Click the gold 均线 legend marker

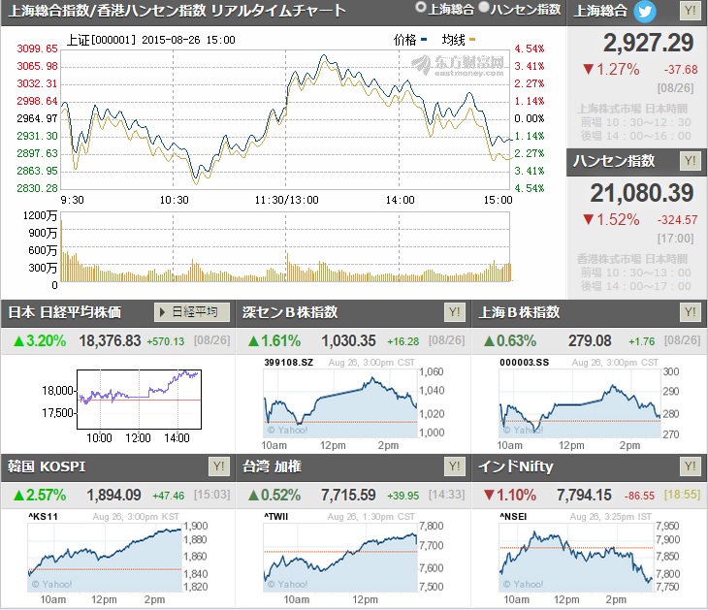(x=472, y=40)
